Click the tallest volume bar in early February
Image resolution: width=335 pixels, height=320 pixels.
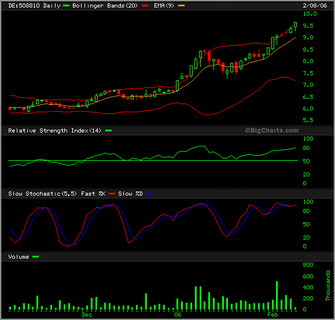coord(277,296)
